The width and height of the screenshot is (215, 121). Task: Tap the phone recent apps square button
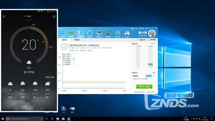[42, 109]
